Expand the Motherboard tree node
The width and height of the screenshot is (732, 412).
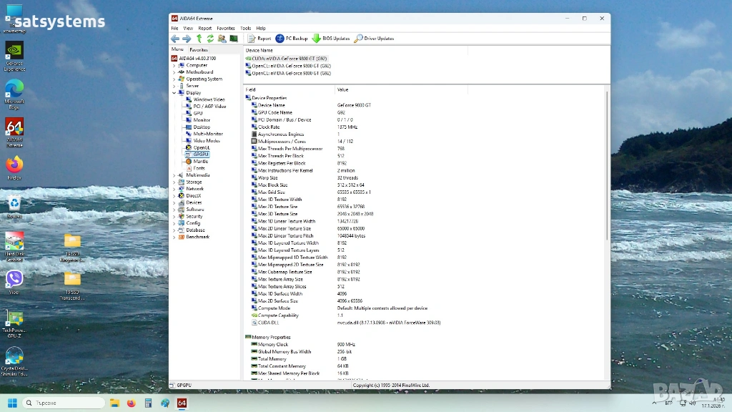(174, 72)
